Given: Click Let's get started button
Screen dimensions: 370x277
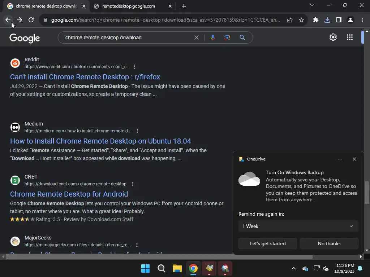Looking at the screenshot, I should click(268, 243).
